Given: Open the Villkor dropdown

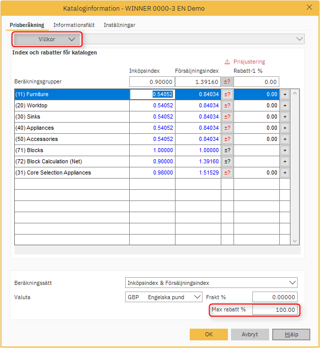Looking at the screenshot, I should coord(47,39).
